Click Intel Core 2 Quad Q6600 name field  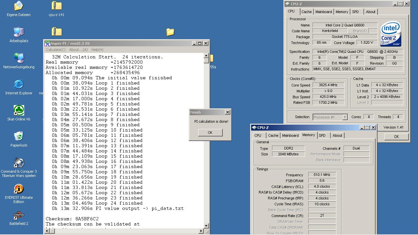tap(345, 25)
